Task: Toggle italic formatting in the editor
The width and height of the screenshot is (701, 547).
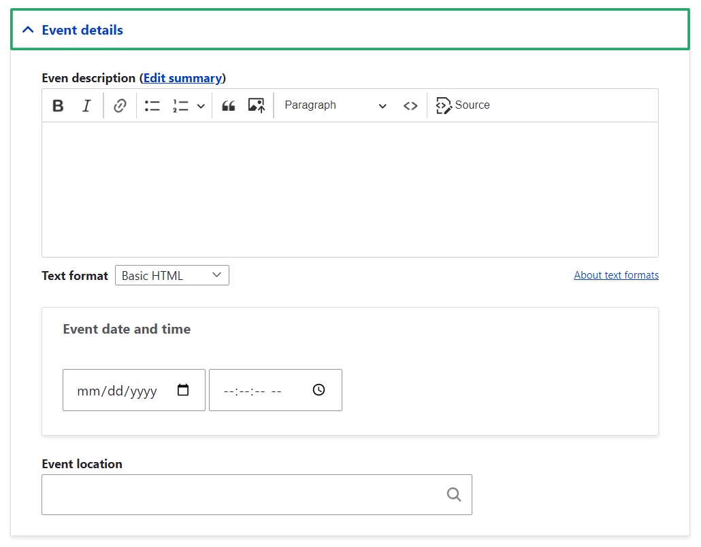Action: pos(86,105)
